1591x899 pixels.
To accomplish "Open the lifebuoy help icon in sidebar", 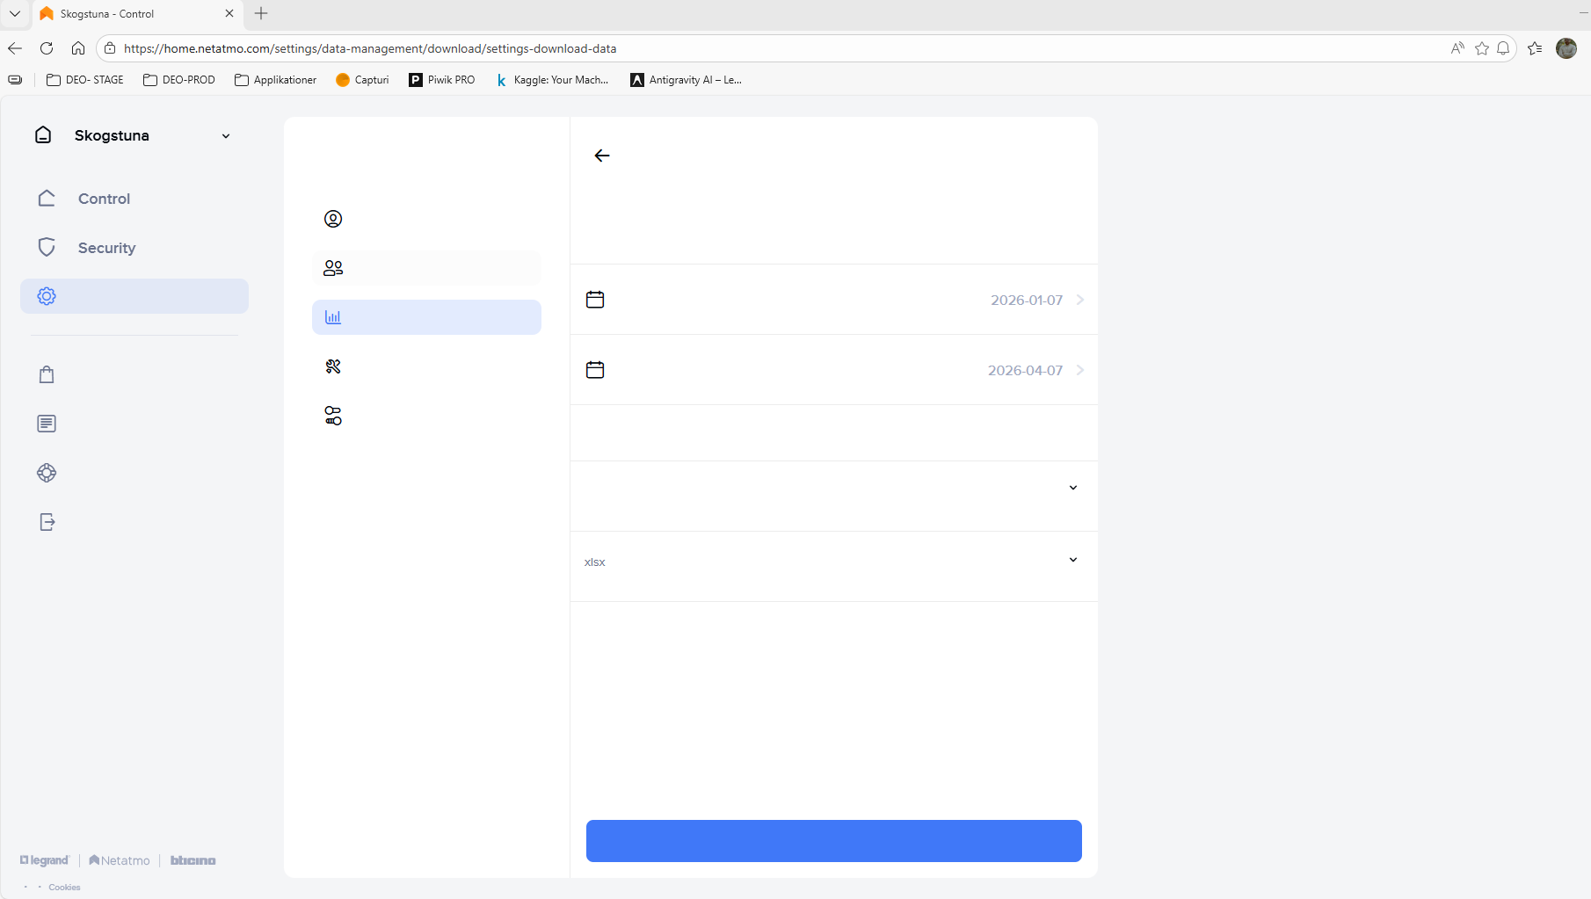I will 47,473.
